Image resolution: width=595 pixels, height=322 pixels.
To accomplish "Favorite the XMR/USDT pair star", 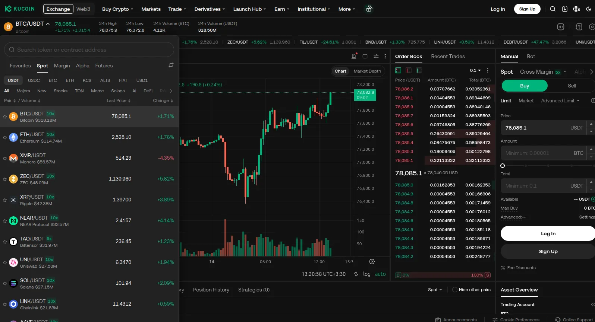I will (x=5, y=158).
